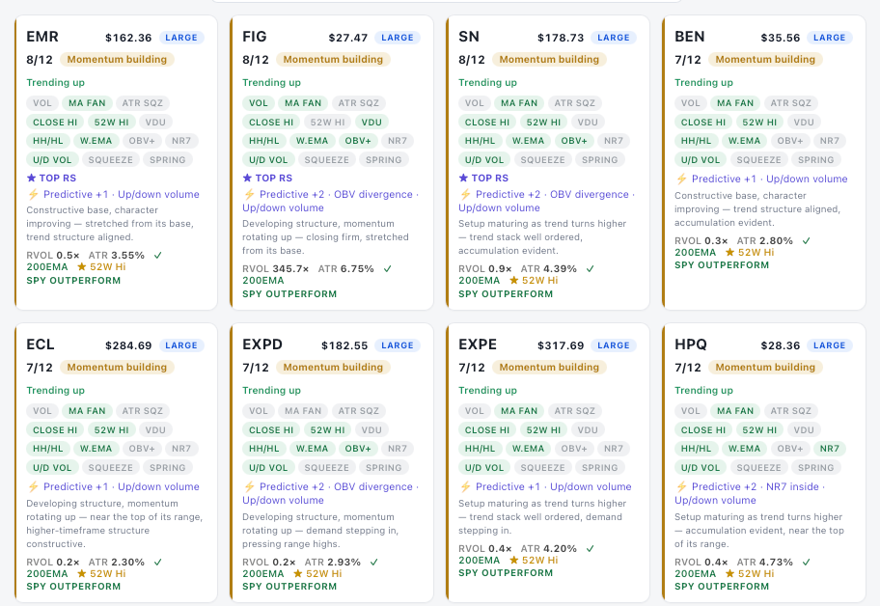880x606 pixels.
Task: Click the VDU chip on FIG card
Action: [371, 123]
